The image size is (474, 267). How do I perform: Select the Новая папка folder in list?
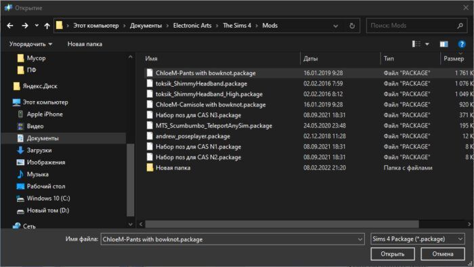(173, 168)
